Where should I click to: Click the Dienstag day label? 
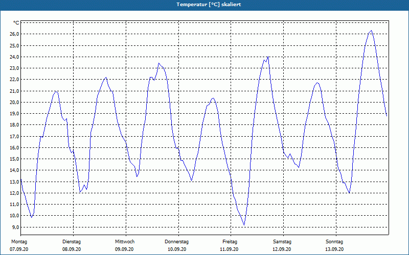point(72,242)
